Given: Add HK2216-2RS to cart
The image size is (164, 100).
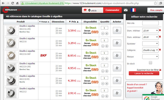Looking at the screenshot, I should click(117, 30).
